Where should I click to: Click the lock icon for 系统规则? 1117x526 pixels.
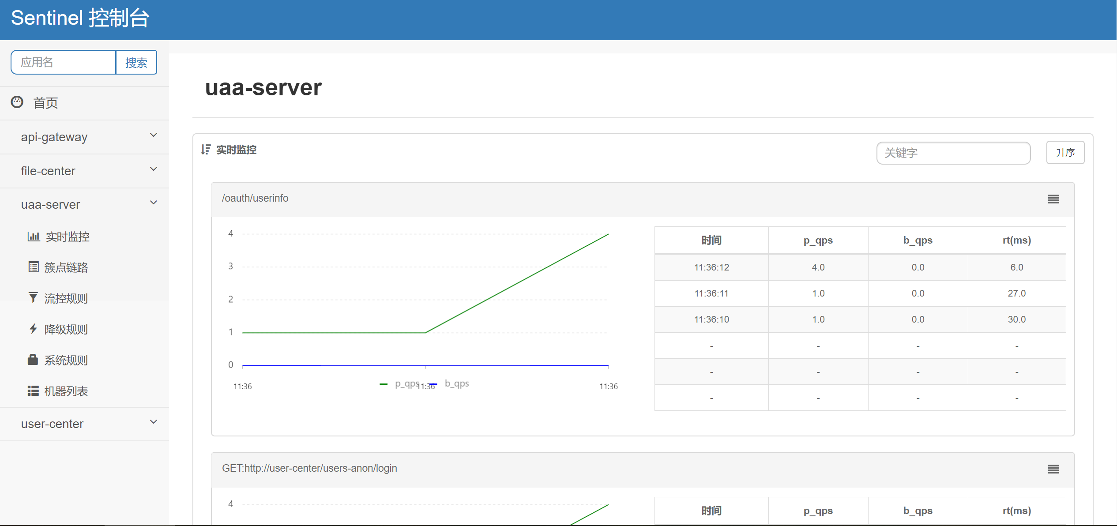pos(33,360)
